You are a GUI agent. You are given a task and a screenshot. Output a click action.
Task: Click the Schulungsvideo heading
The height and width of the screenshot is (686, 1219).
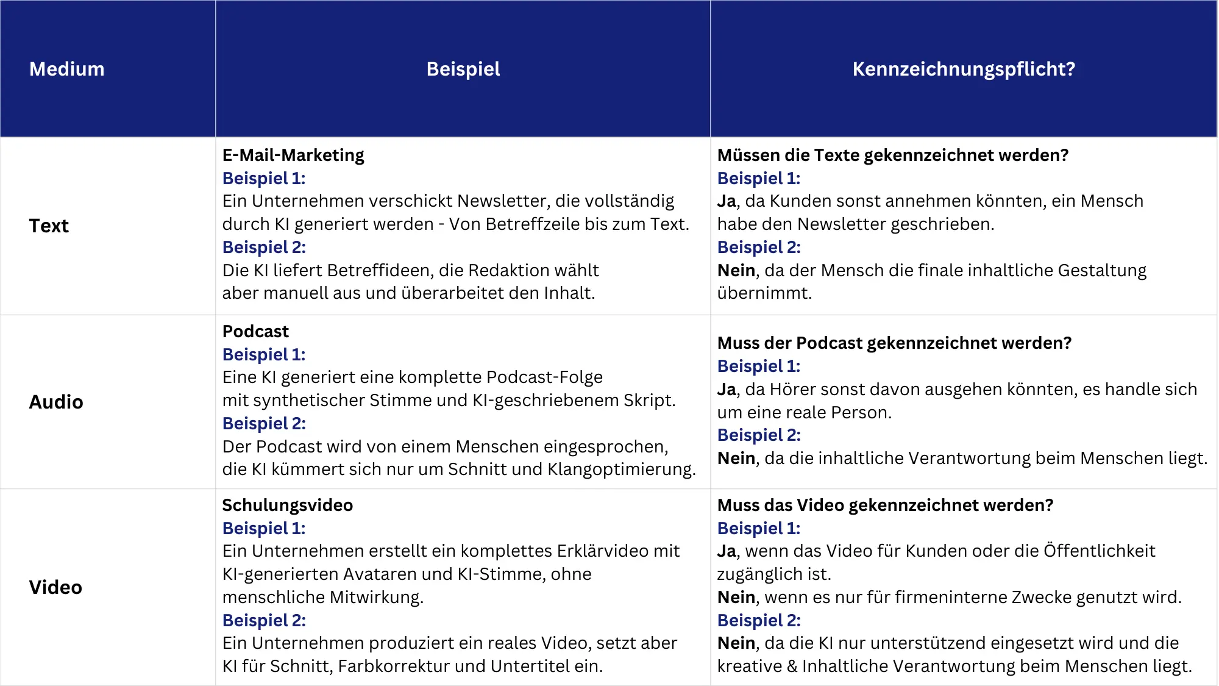pos(287,505)
